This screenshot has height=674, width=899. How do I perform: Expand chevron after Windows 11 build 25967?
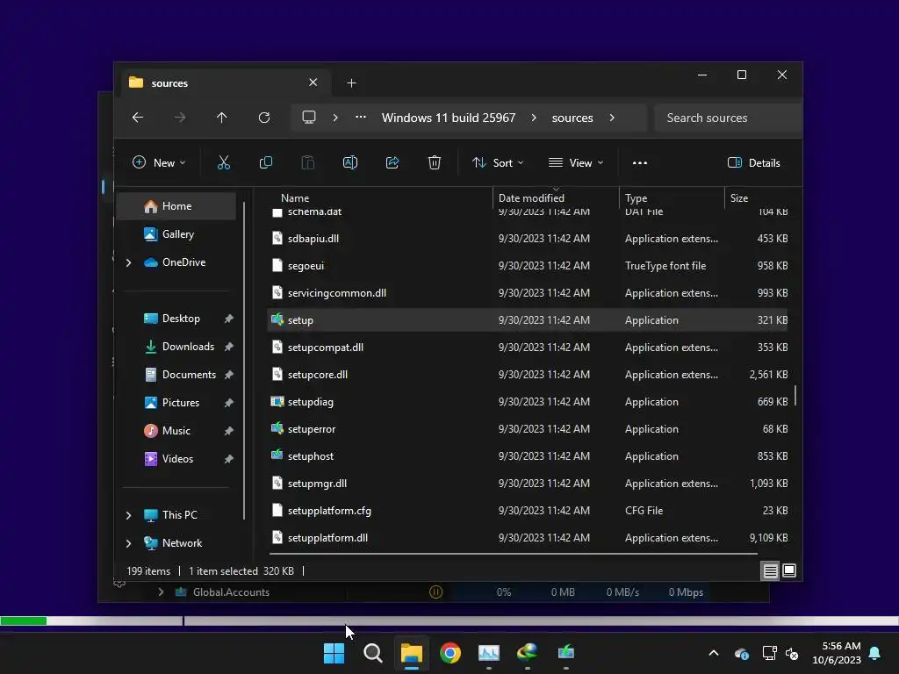tap(534, 118)
